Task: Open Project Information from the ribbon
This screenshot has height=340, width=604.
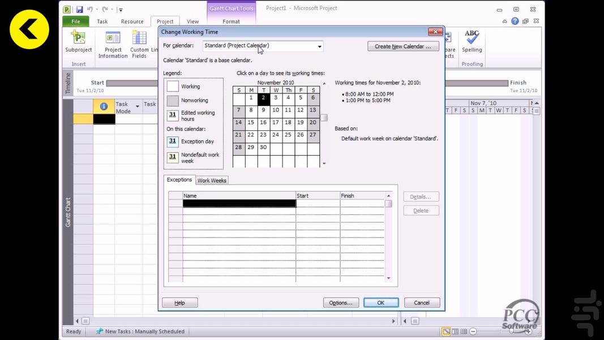Action: pos(113,44)
